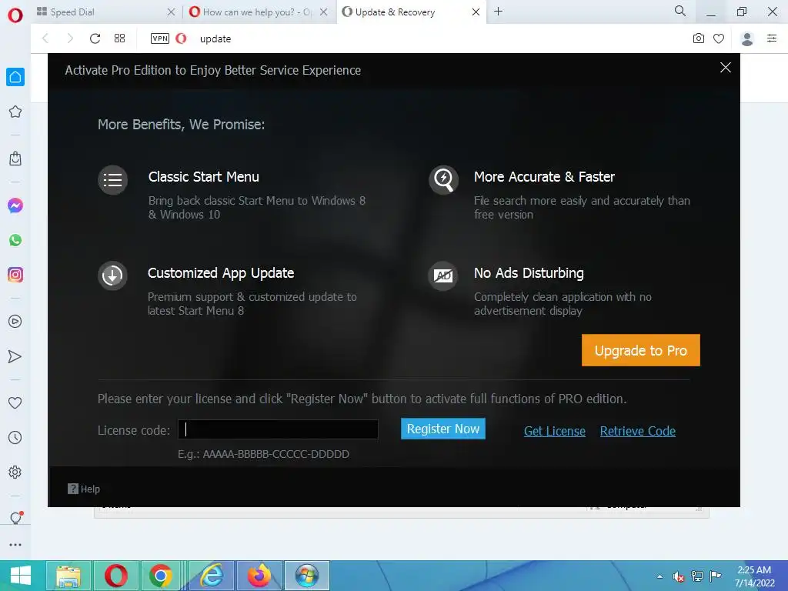This screenshot has height=591, width=788.
Task: Open a new tab with plus button
Action: click(x=498, y=12)
